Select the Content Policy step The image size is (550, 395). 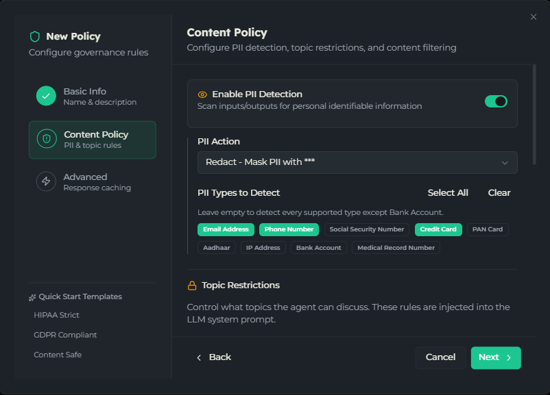[x=93, y=140]
